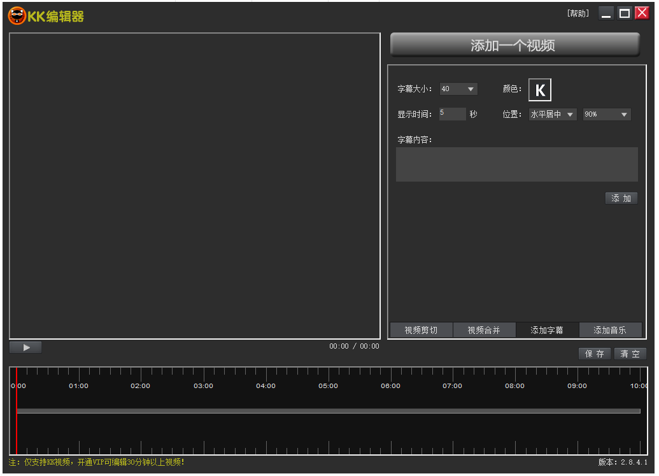Open the 添加音乐 tab
Image resolution: width=659 pixels, height=476 pixels.
(x=610, y=330)
